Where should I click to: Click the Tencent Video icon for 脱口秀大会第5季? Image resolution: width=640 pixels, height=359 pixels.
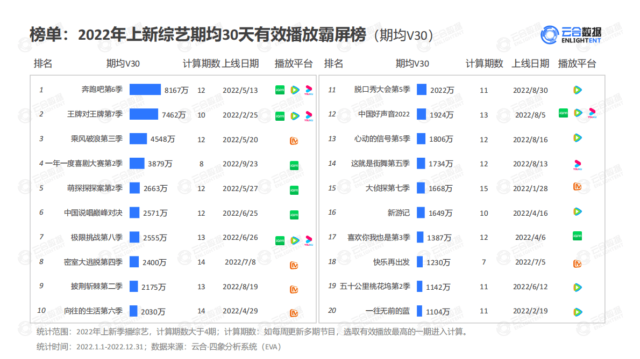578,90
